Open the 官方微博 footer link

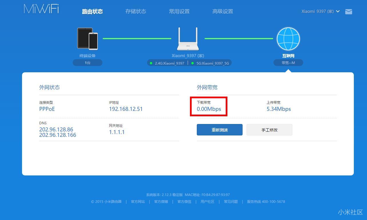click(x=161, y=201)
